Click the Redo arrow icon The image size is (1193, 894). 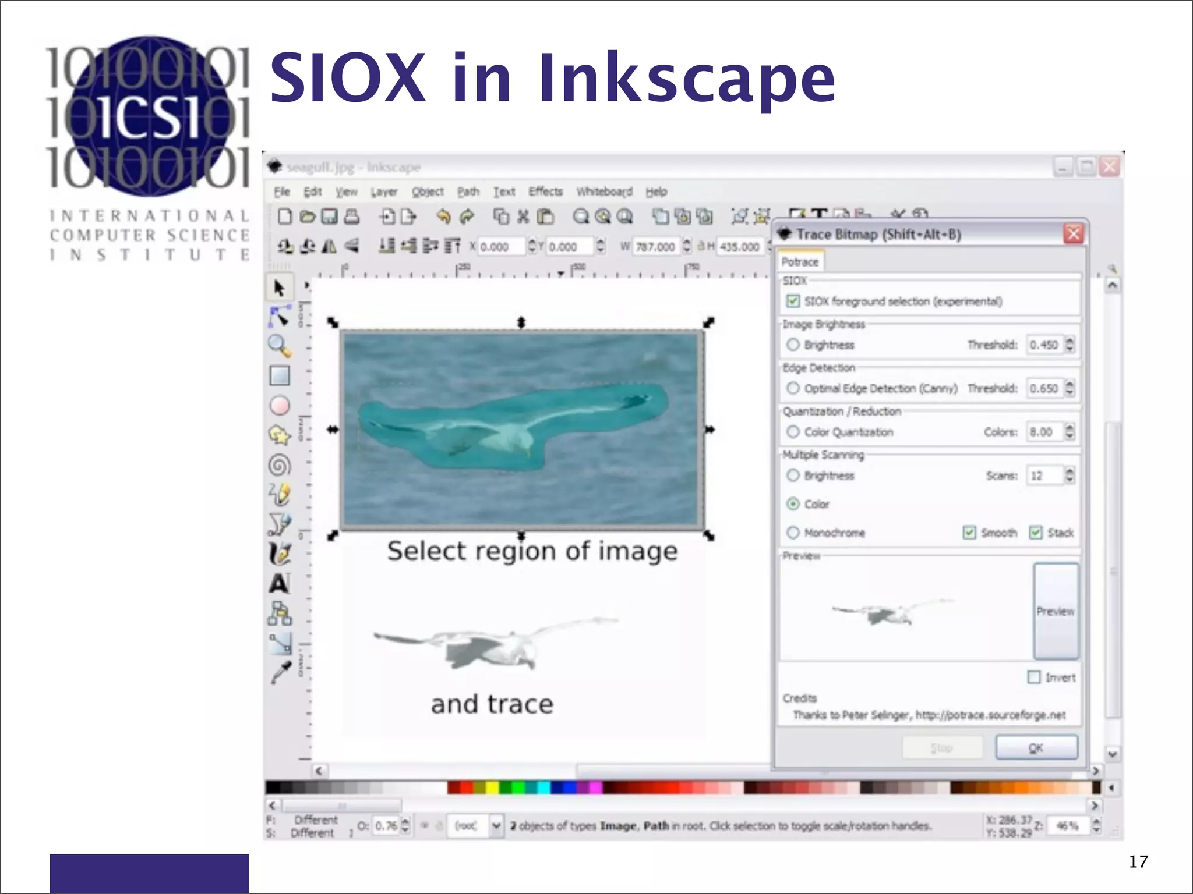pos(466,217)
